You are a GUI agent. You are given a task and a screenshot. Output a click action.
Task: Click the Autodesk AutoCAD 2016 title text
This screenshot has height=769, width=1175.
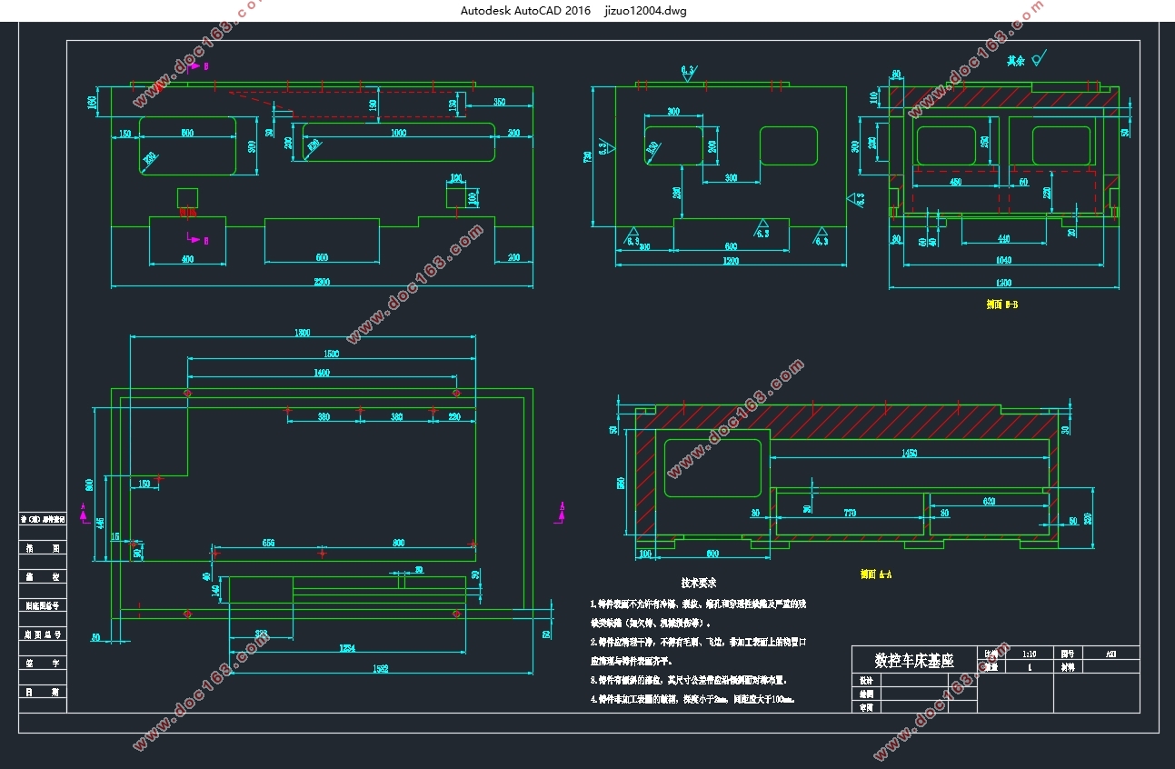(x=525, y=11)
